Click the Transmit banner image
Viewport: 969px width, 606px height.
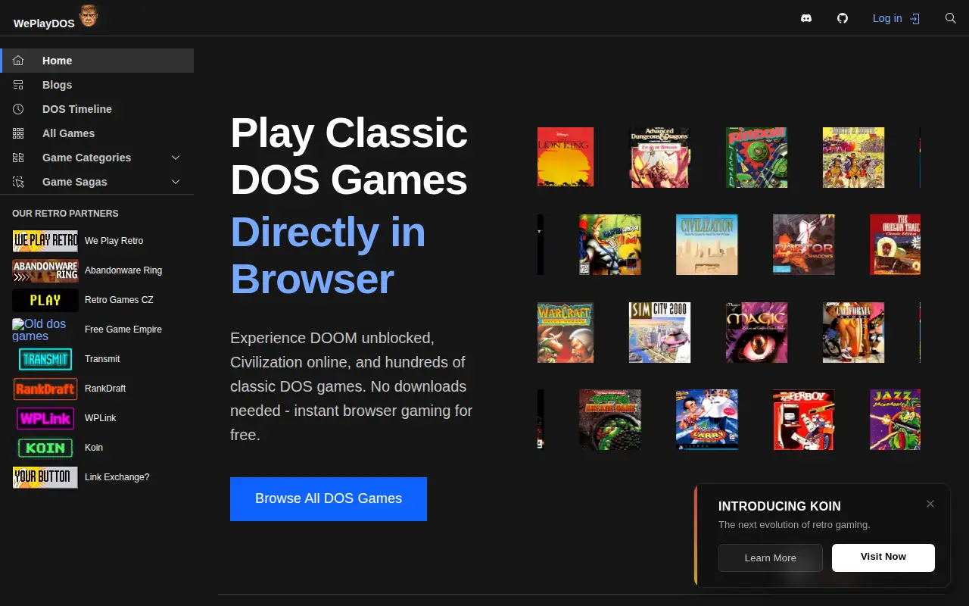click(45, 359)
